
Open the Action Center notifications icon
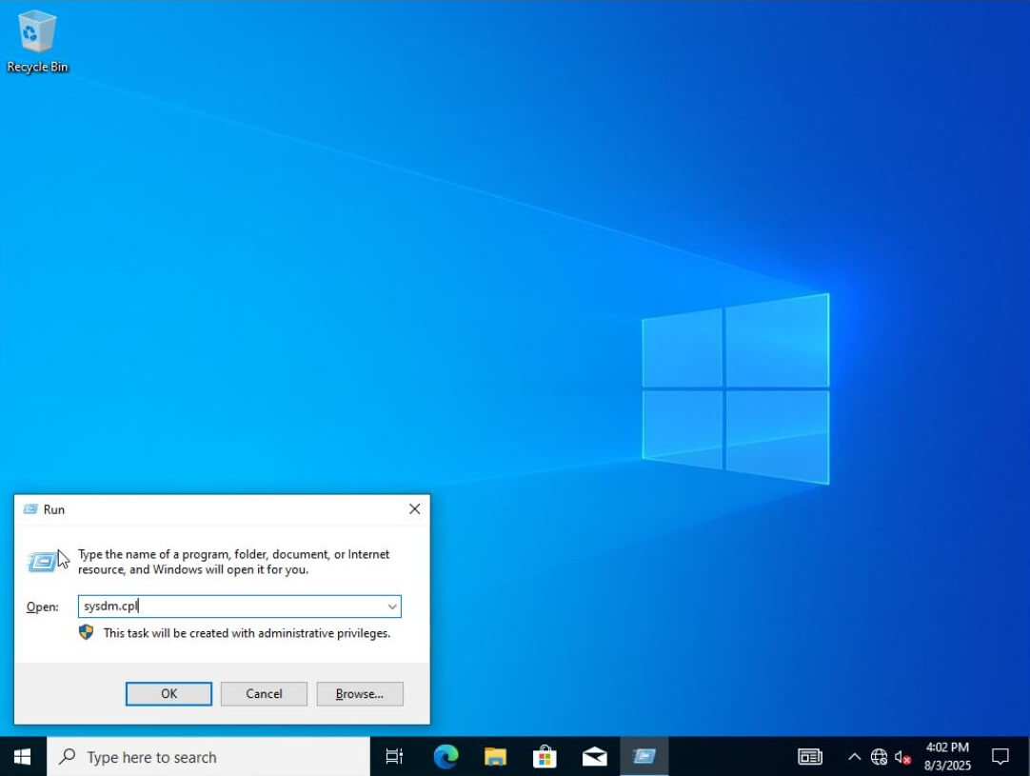coord(1000,757)
